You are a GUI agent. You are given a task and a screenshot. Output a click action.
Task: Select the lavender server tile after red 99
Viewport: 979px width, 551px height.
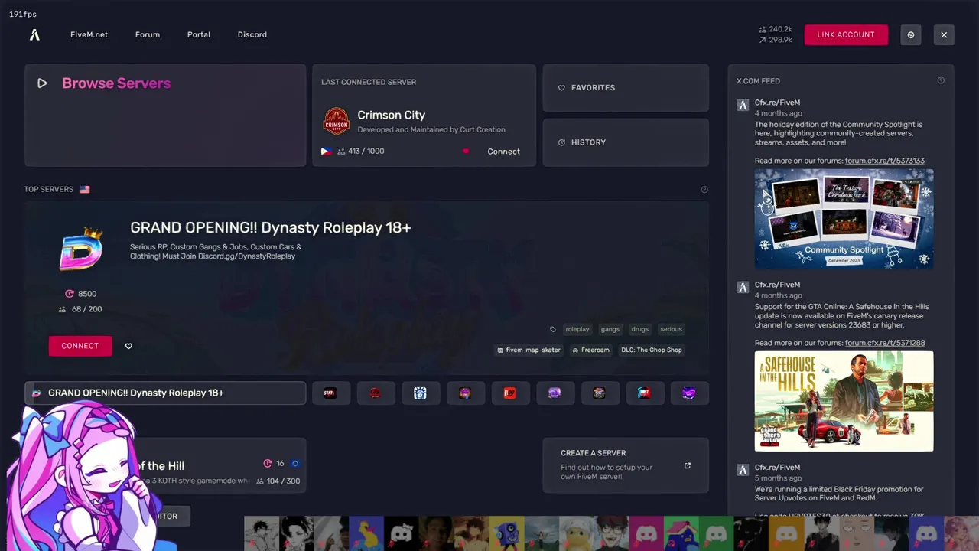555,393
